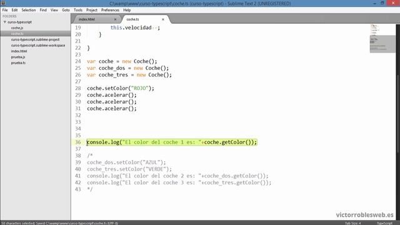Open curso-typescript.sublime-project file
This screenshot has height=225, width=400.
(x=35, y=39)
